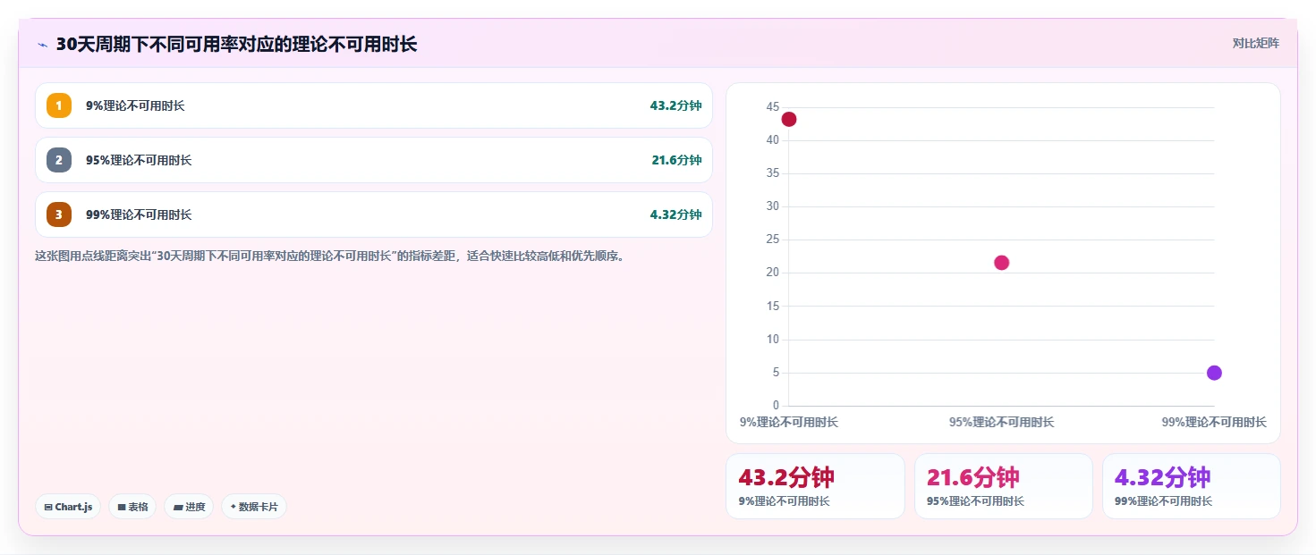This screenshot has width=1316, height=555.
Task: Click the large 4.32分钟 data card
Action: pos(1191,486)
